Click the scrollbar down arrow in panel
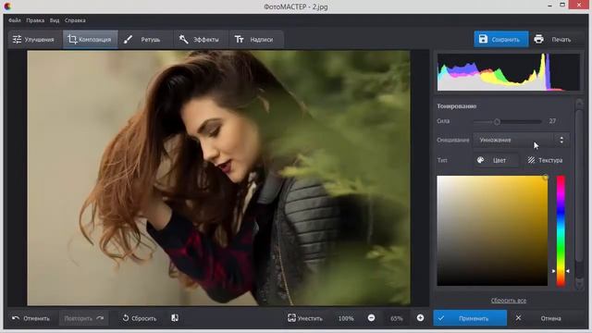The width and height of the screenshot is (592, 333). [x=579, y=284]
